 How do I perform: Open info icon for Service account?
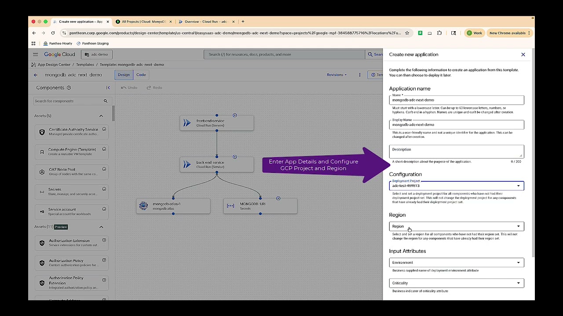[x=104, y=209]
